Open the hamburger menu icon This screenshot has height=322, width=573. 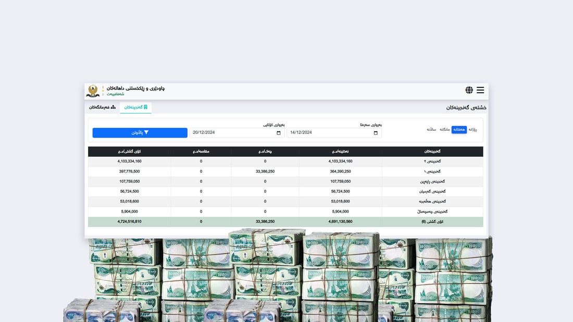tap(480, 90)
